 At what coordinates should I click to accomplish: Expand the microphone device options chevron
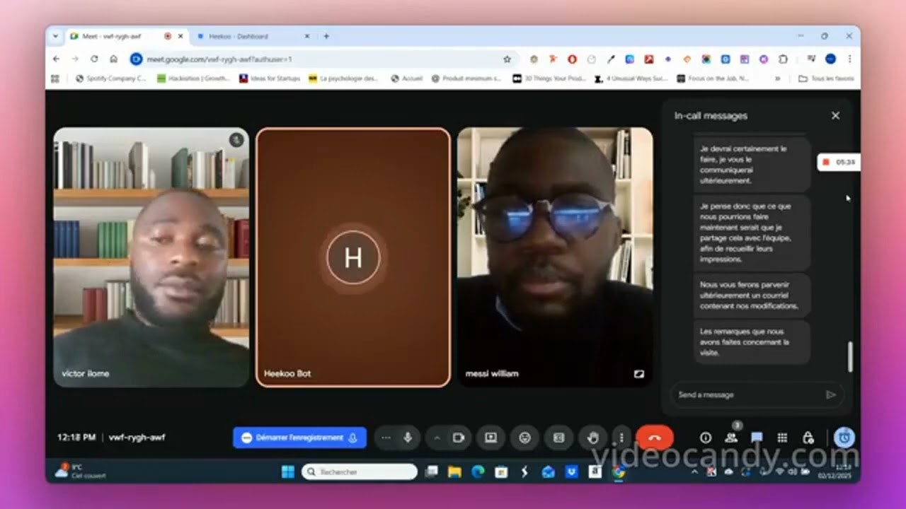(x=437, y=438)
